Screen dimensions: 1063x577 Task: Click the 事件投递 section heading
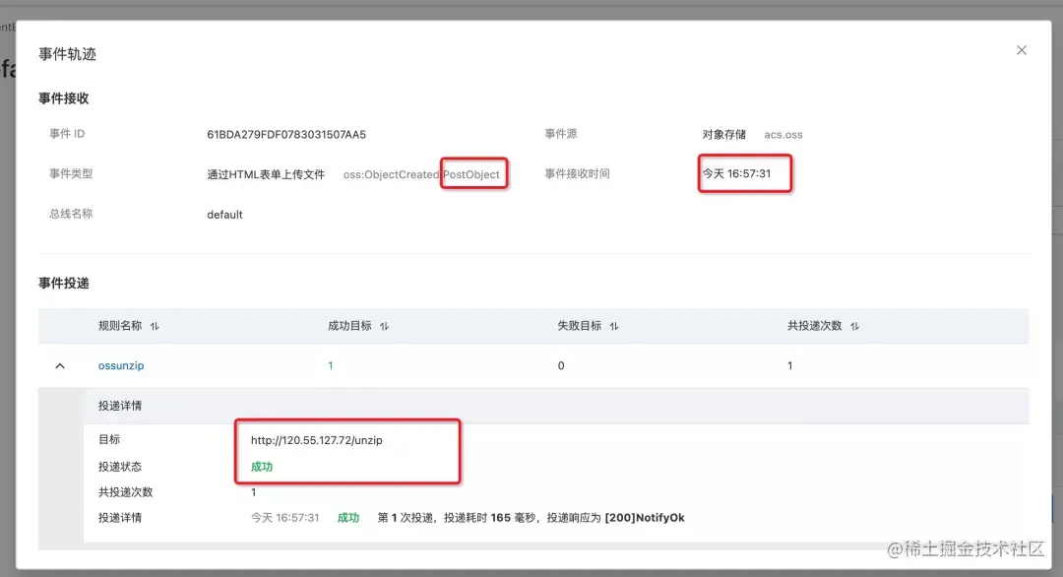(64, 283)
